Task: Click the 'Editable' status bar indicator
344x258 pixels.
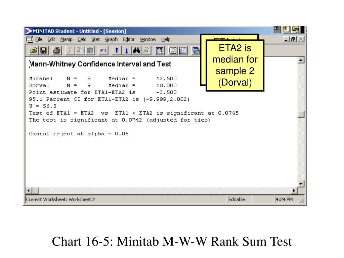Action: coord(236,200)
